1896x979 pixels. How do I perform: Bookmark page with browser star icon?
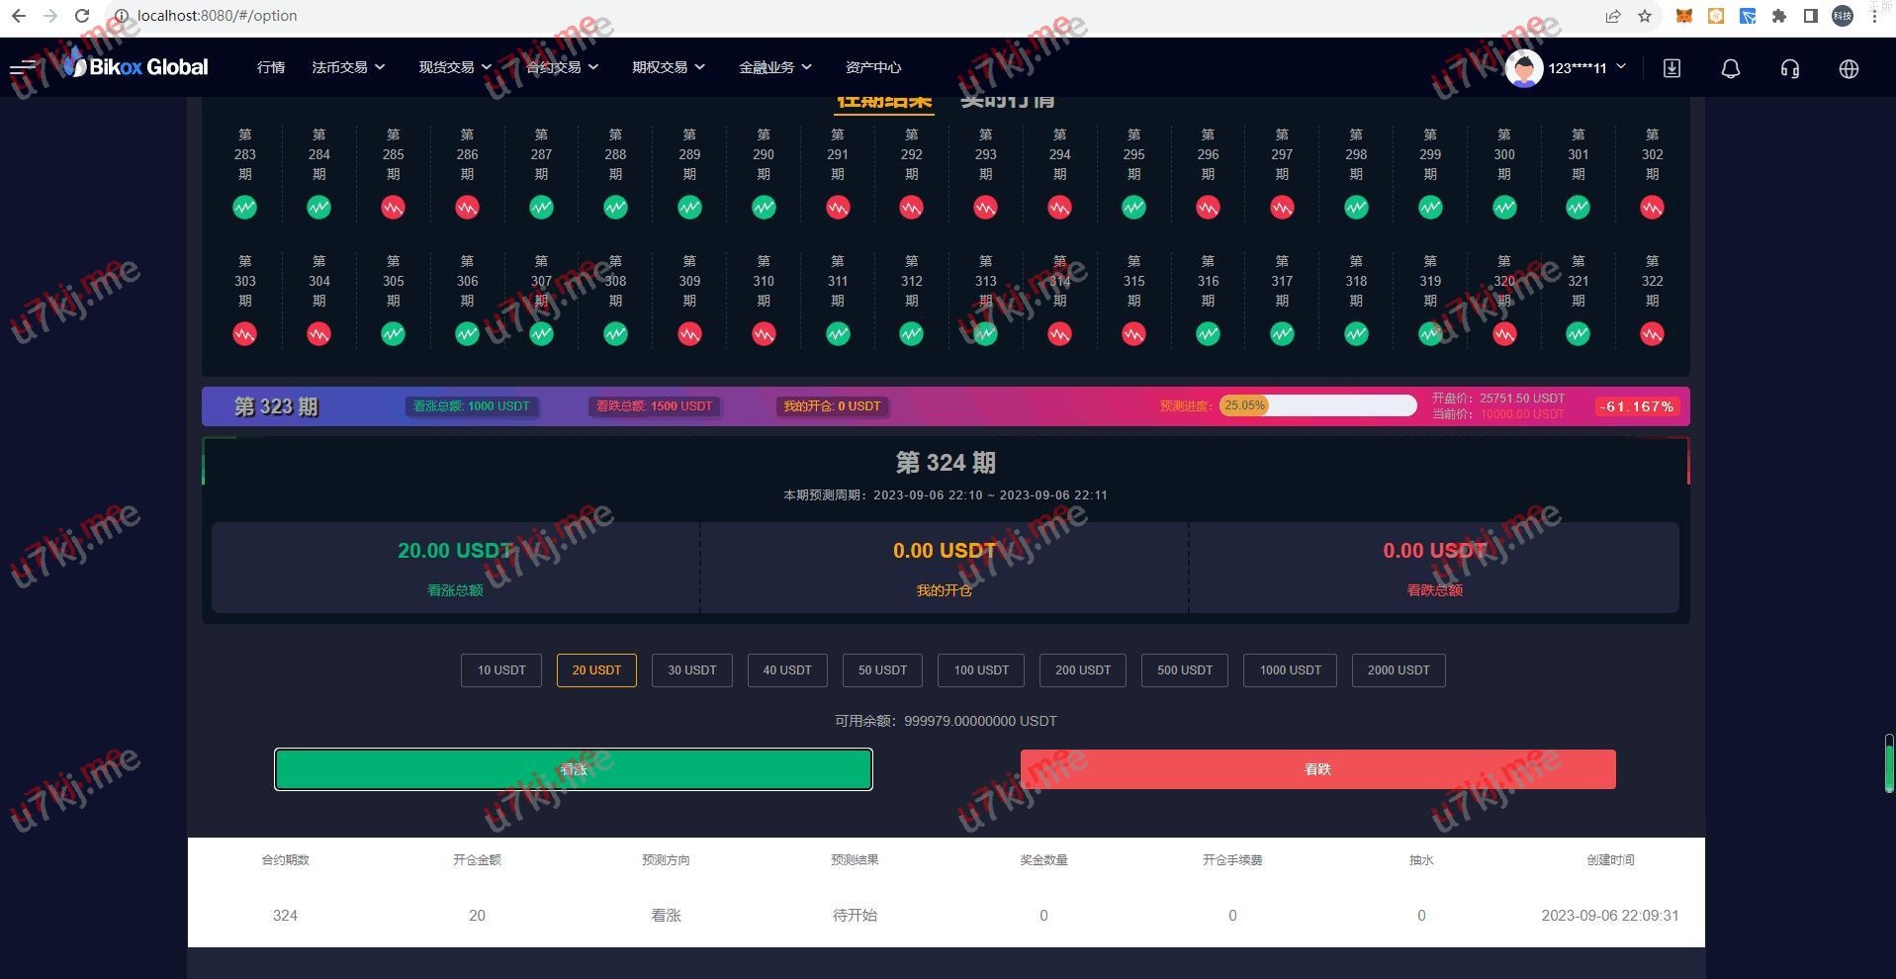(x=1645, y=16)
